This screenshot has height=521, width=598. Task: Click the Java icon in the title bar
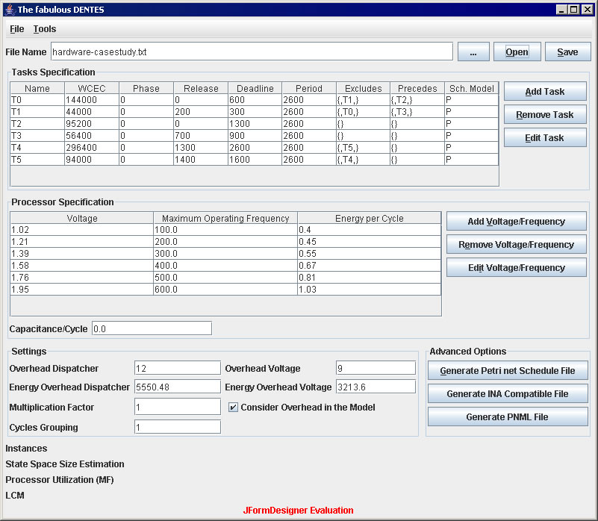coord(10,9)
